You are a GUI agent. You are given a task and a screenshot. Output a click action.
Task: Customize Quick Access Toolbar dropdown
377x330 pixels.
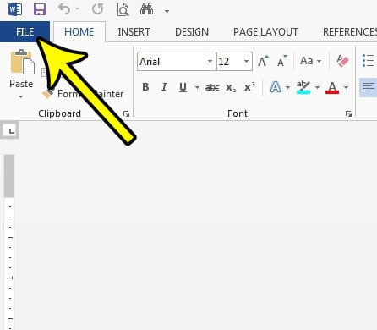[167, 10]
